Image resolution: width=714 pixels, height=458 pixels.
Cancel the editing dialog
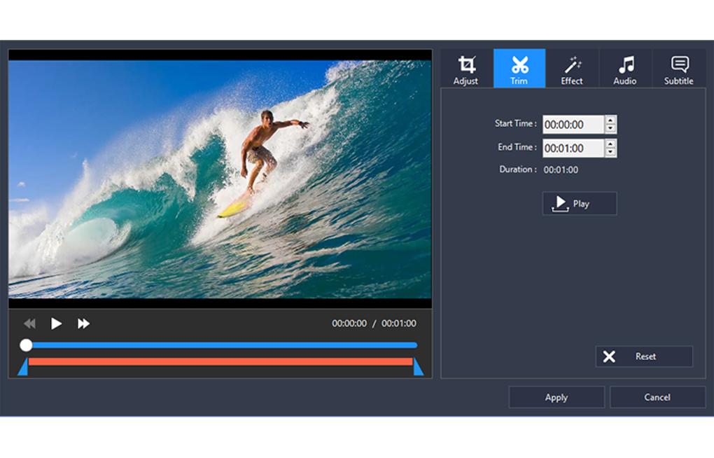[x=657, y=397]
